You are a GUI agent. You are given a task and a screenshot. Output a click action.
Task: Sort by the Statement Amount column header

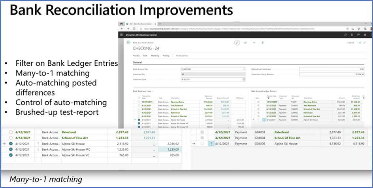click(x=209, y=97)
